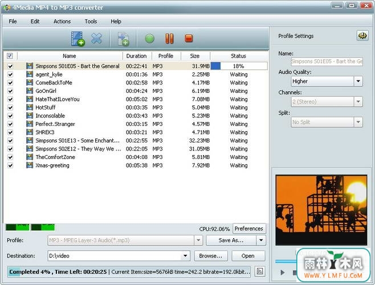Open advanced Profile Settings gear icon

(x=362, y=36)
